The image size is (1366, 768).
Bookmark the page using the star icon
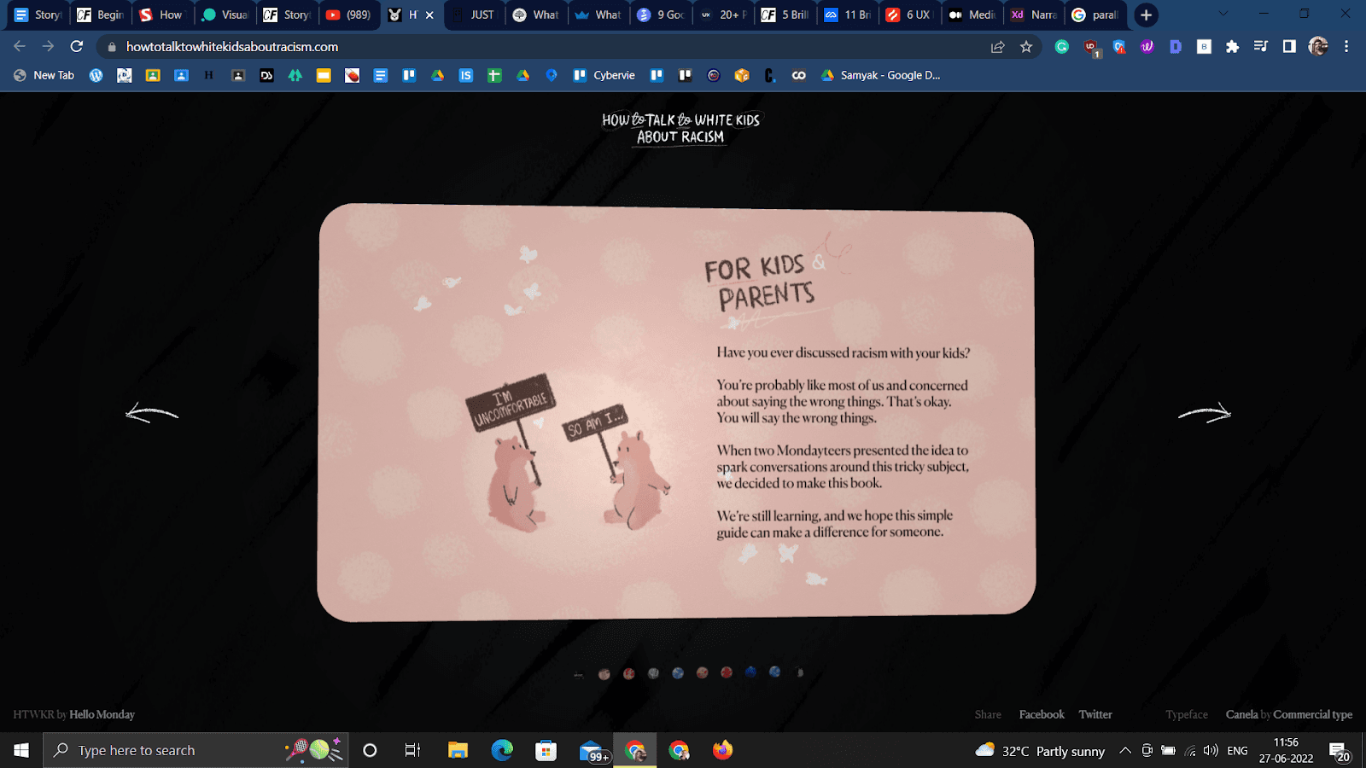tap(1024, 47)
